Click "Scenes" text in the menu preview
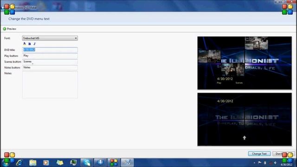This screenshot has height=167, width=297. (239, 83)
